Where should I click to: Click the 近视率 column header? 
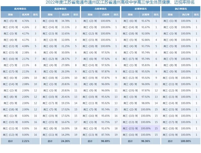145,15
